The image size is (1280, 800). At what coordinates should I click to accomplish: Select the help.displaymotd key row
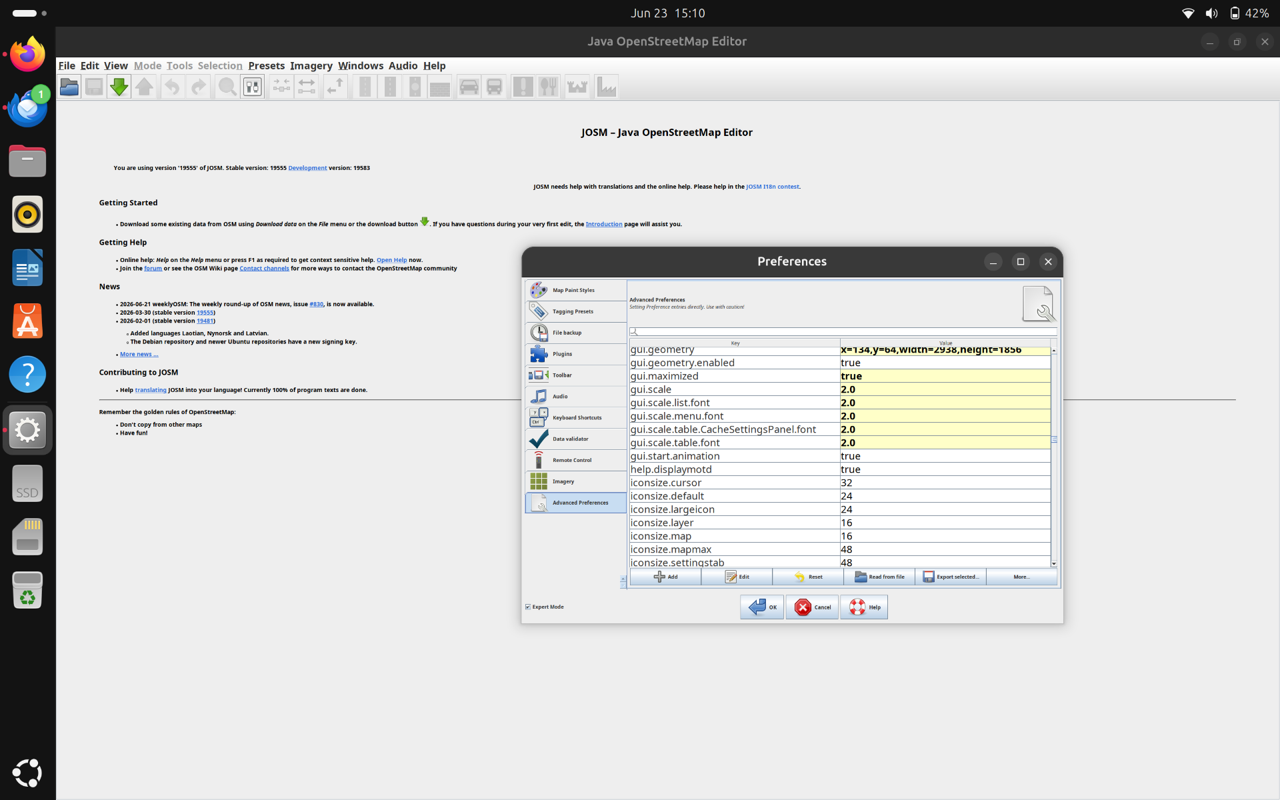735,469
